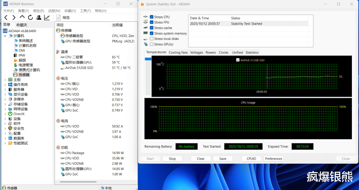The width and height of the screenshot is (359, 190).
Task: Open the user/remote person toolbar icon
Action: (x=39, y=18)
